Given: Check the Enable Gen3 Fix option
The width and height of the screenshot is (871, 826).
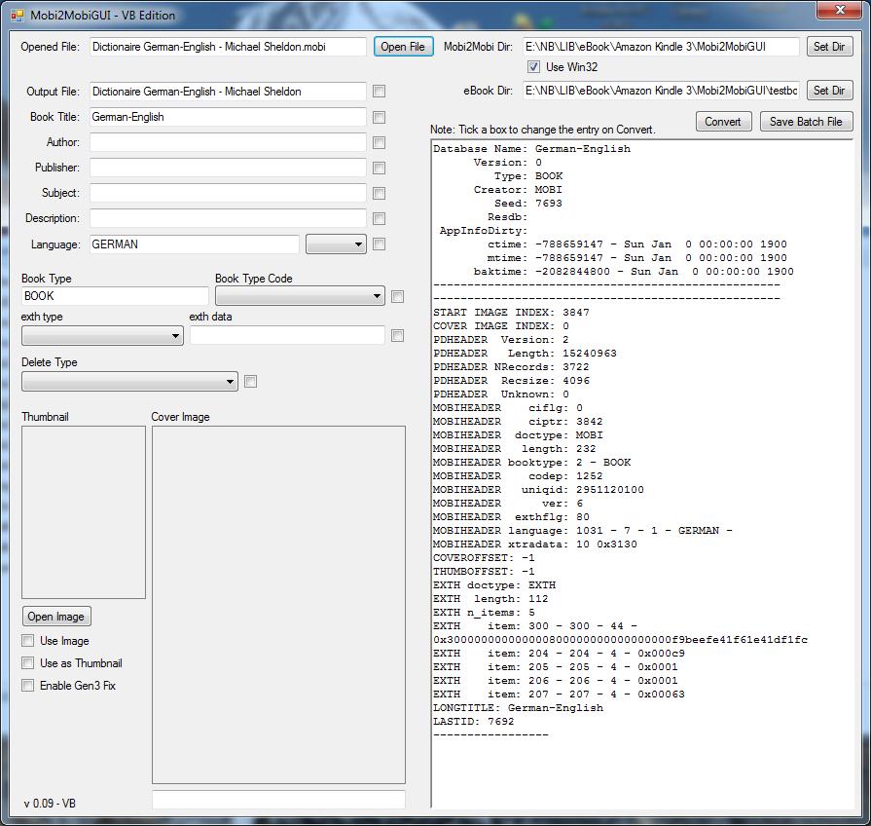Looking at the screenshot, I should pyautogui.click(x=28, y=686).
